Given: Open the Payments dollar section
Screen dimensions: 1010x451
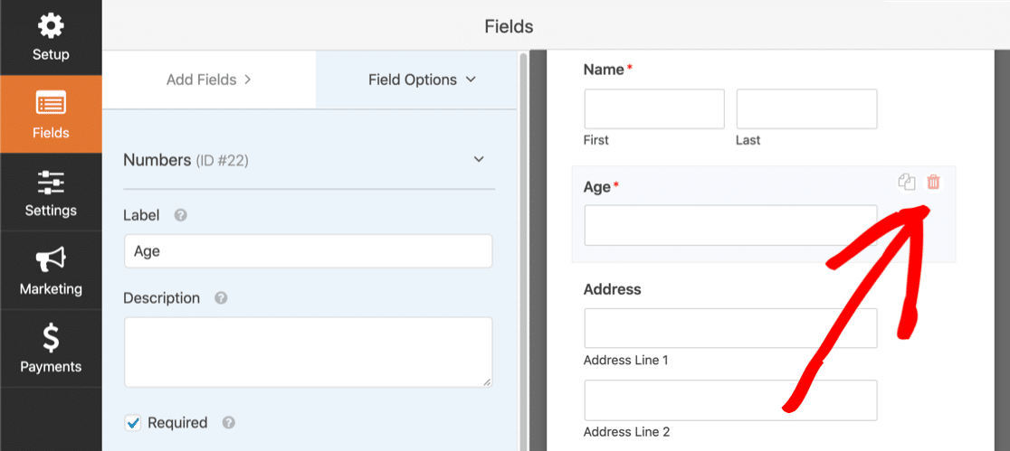Looking at the screenshot, I should point(51,349).
